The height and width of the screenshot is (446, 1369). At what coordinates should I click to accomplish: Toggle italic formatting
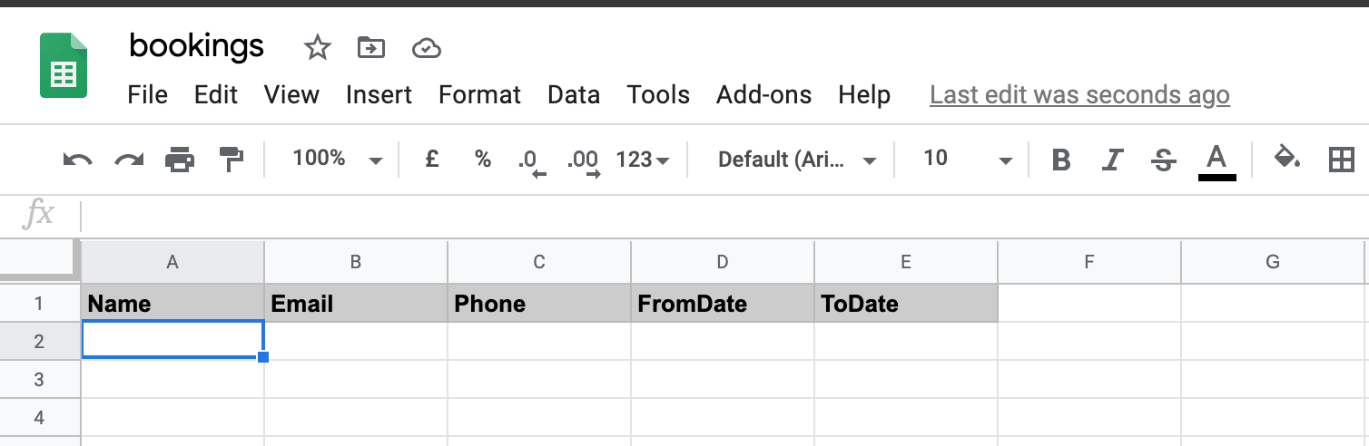(x=1112, y=160)
